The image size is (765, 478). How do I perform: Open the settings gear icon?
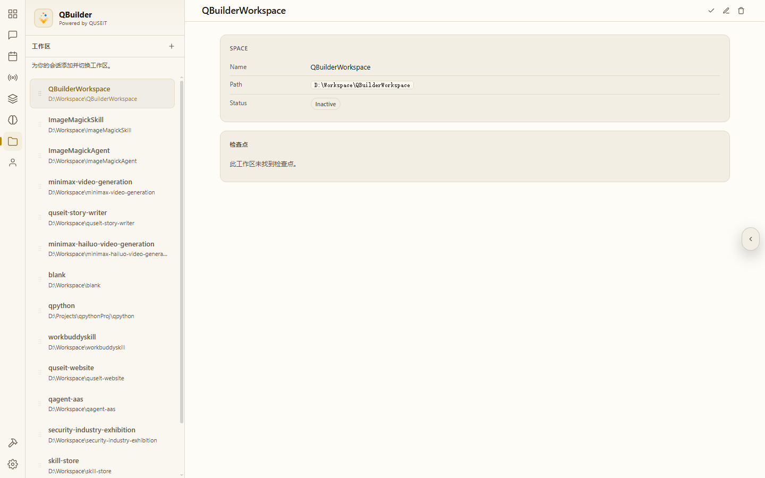(x=13, y=464)
